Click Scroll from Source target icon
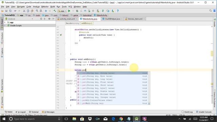Viewport: 217px width, 122px height. (x=41, y=19)
